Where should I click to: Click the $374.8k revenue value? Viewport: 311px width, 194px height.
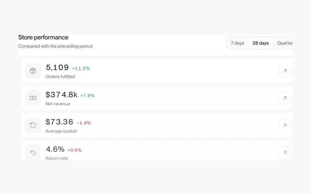(61, 95)
